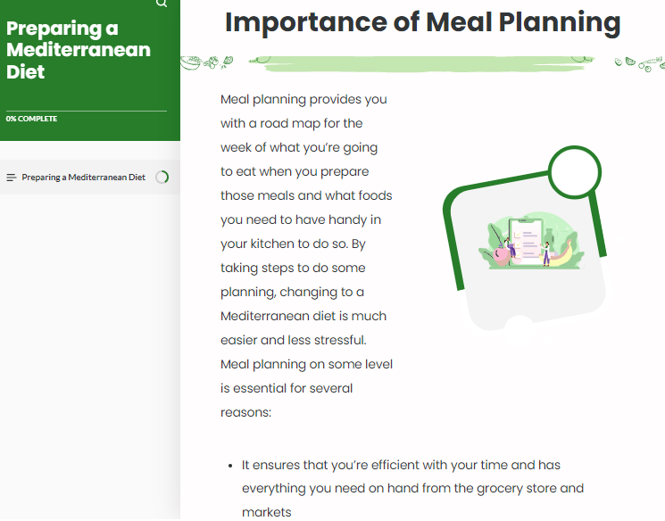
Task: Open Preparing a Mediterranean Diet lesson link
Action: tap(84, 178)
